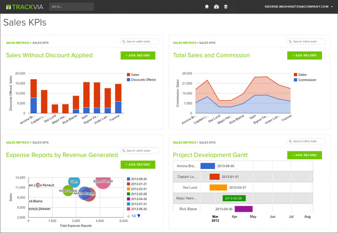Go to next legend page using blue down arrow

coord(139,216)
